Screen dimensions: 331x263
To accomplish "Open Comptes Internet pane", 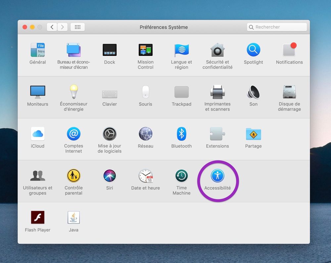I will click(74, 134).
